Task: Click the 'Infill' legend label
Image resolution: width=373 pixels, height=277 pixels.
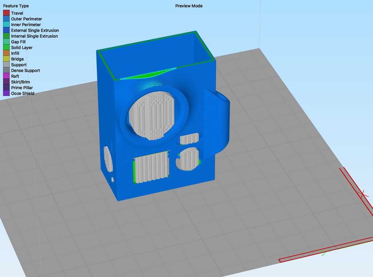Action: coord(15,53)
